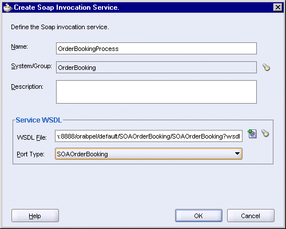
Task: Close the Create Soap Invocation Service dialog
Action: 278,7
